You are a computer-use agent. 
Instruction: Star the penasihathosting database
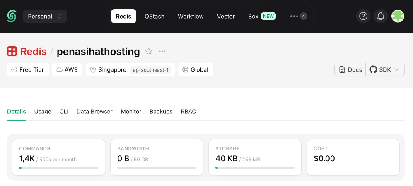149,51
